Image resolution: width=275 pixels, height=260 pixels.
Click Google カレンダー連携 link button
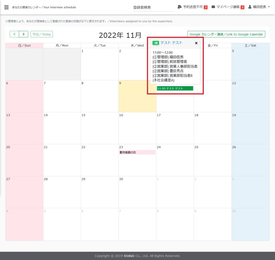coord(226,34)
